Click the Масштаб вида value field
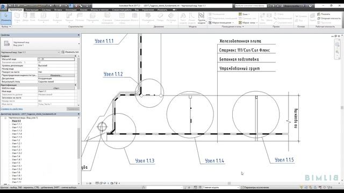The image size is (344, 193). tap(56, 59)
